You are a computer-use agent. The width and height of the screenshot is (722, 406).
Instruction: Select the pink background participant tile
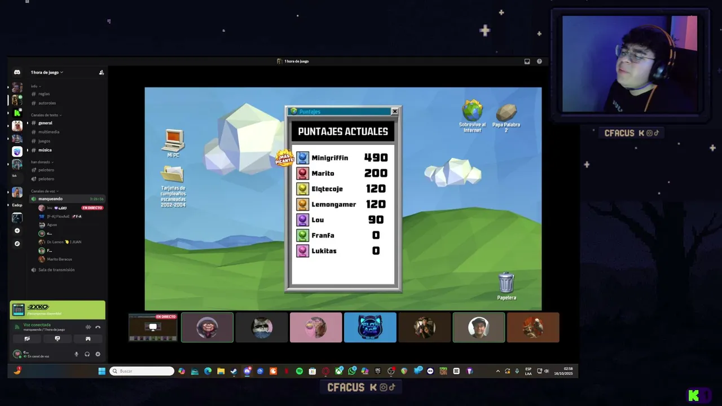pyautogui.click(x=316, y=328)
